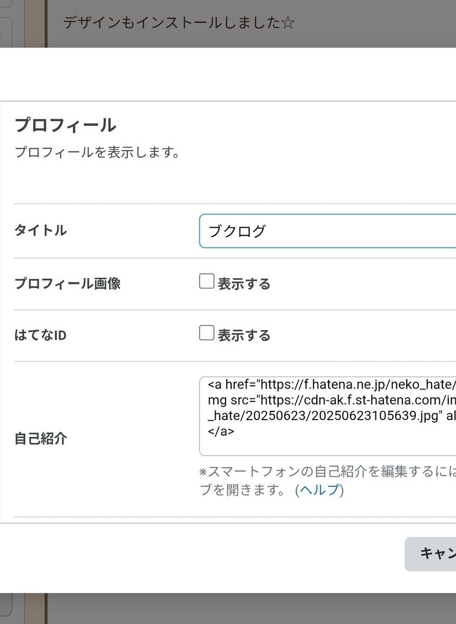The image size is (456, 624).
Task: Click the プロフィール dialog heading
Action: (x=66, y=125)
